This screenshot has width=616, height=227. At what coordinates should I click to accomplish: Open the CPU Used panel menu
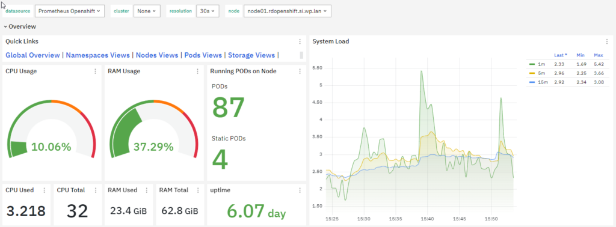click(x=45, y=190)
